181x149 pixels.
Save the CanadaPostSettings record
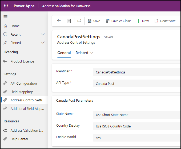(x=94, y=21)
